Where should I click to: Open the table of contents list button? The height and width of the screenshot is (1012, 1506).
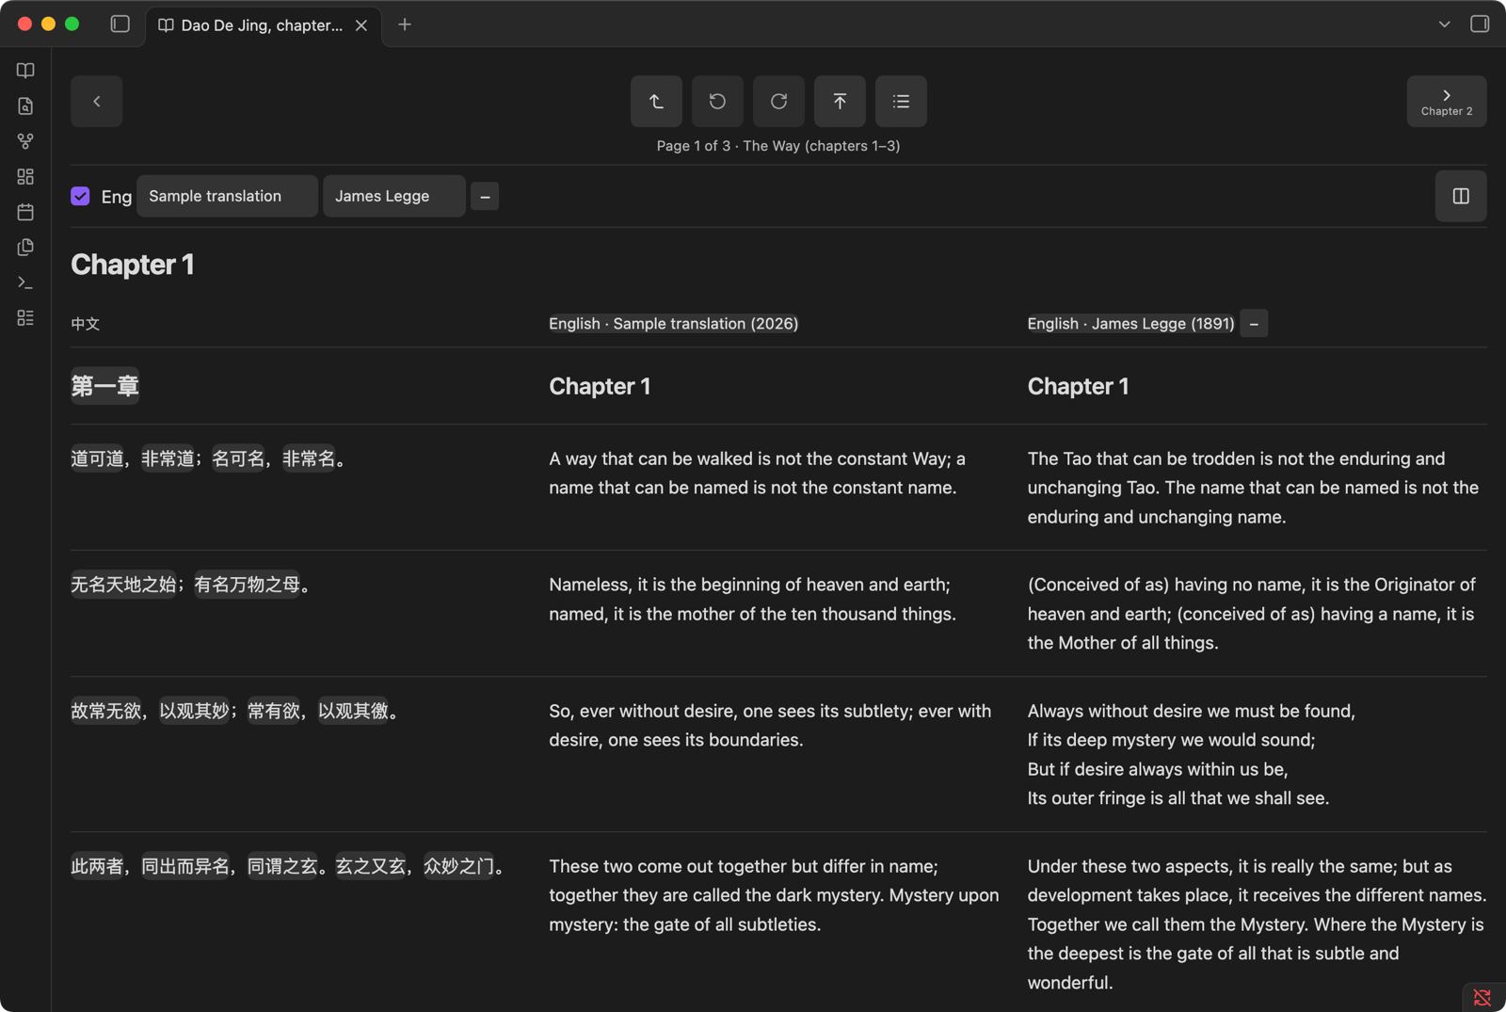click(x=901, y=101)
